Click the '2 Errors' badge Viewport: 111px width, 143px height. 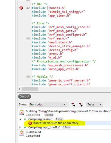(x=49, y=115)
